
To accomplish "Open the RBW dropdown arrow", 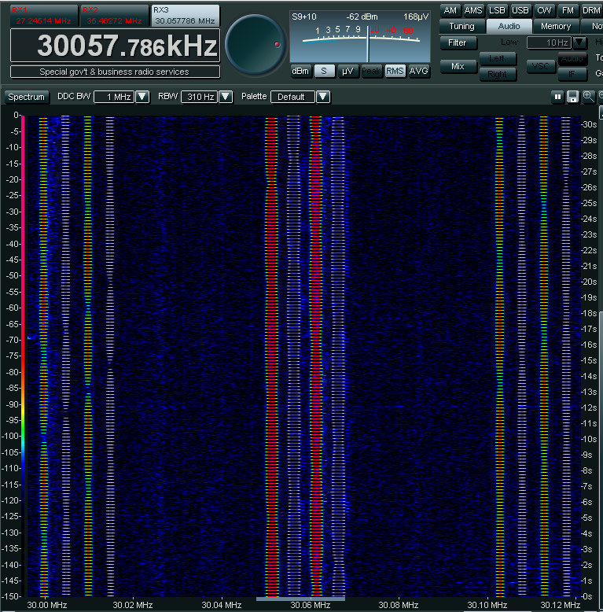I will [x=226, y=97].
